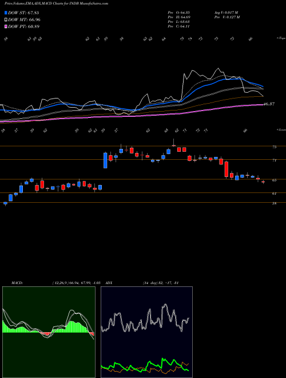
Task: Open the ADX indicator chart thumbnail
Action: coord(146,332)
